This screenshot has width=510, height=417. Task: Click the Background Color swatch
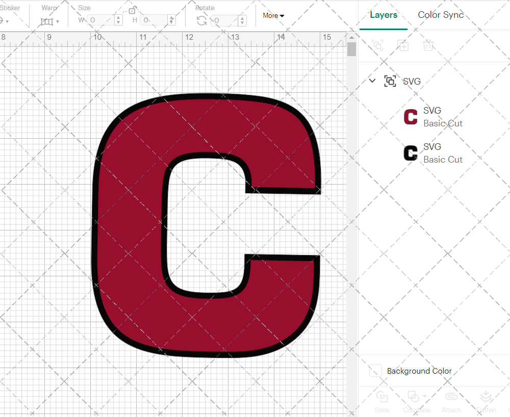pos(375,371)
